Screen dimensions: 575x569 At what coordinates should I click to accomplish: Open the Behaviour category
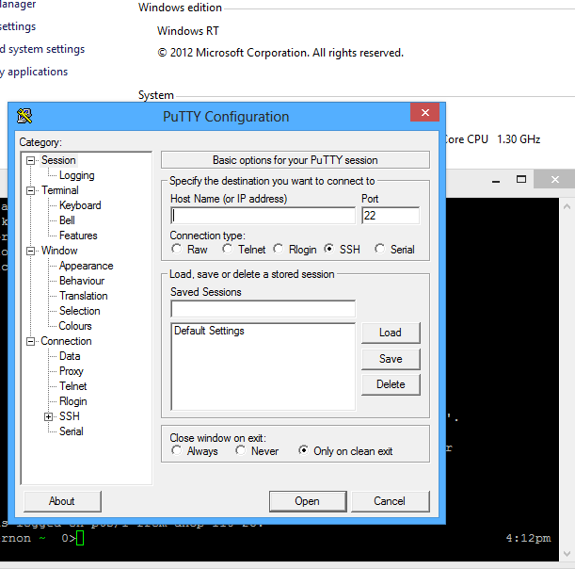click(82, 281)
